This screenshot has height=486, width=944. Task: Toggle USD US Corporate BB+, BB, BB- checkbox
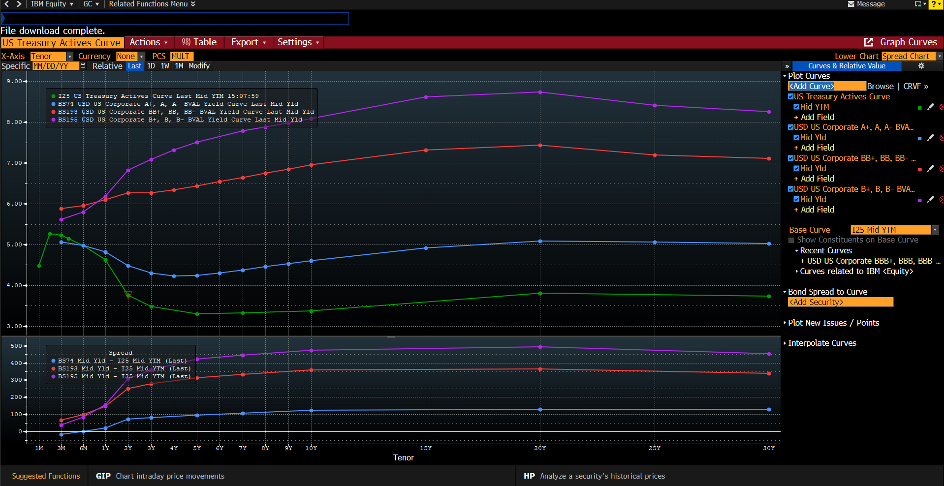coord(790,158)
